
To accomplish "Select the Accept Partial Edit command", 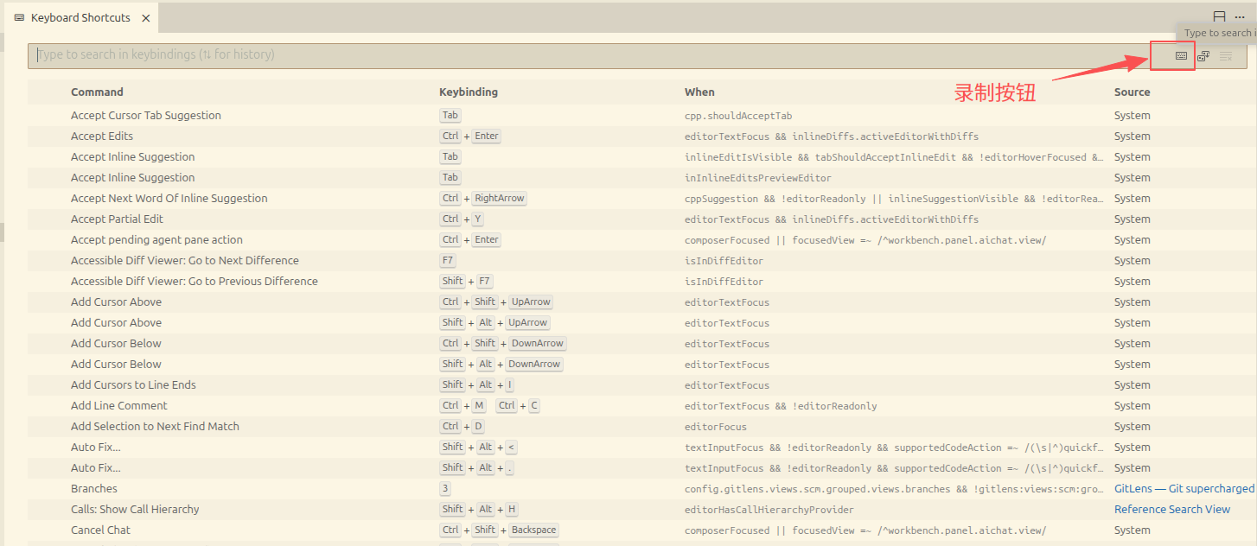I will coord(117,219).
